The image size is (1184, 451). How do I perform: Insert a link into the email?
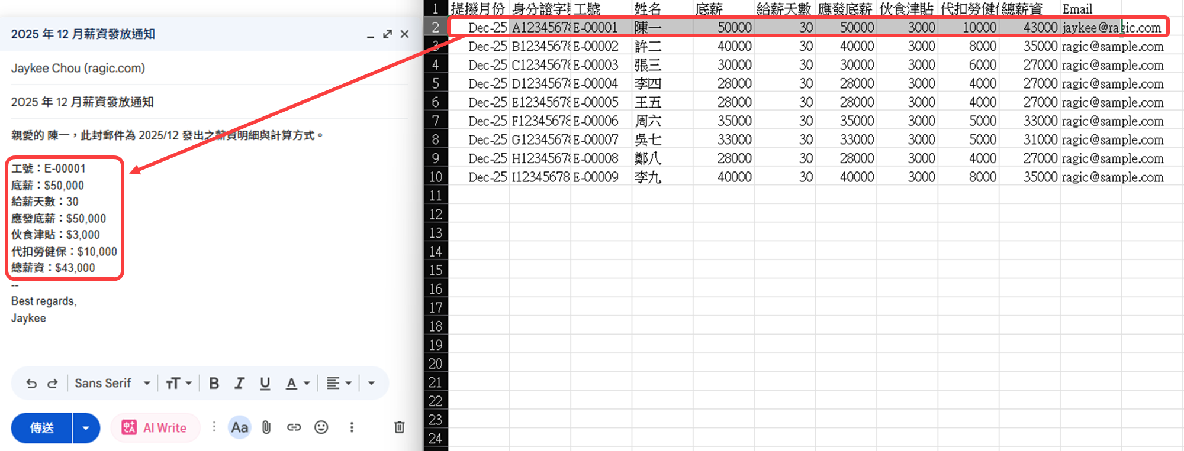(294, 427)
